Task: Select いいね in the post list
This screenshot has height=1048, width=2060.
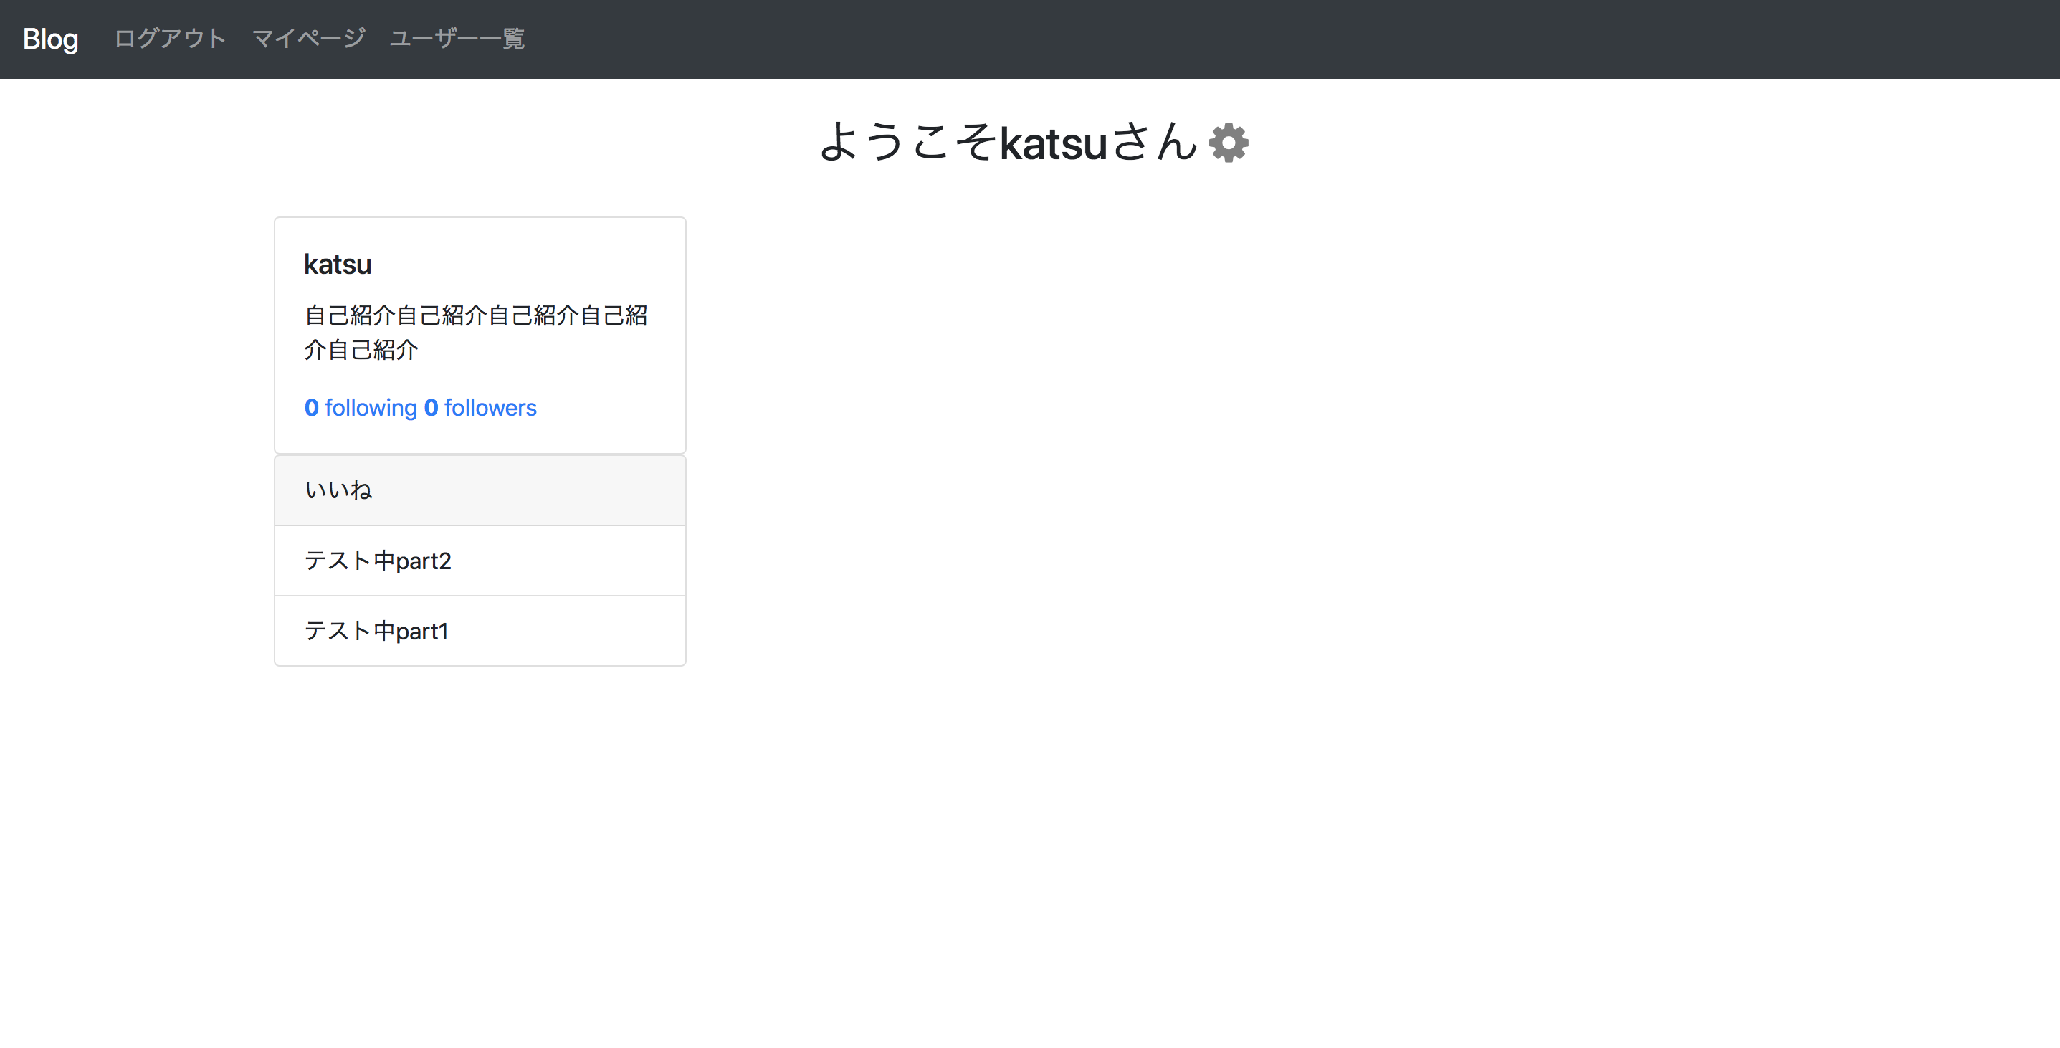Action: pos(338,490)
